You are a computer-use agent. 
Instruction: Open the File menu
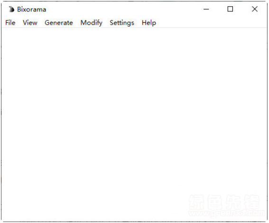point(10,23)
